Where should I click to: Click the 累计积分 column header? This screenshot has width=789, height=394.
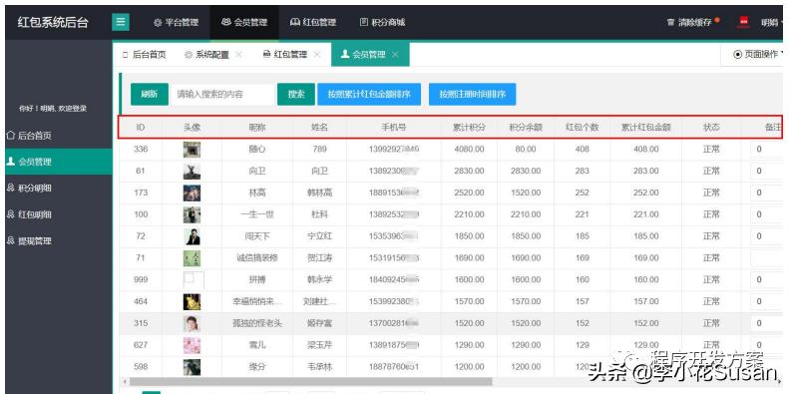click(x=469, y=128)
